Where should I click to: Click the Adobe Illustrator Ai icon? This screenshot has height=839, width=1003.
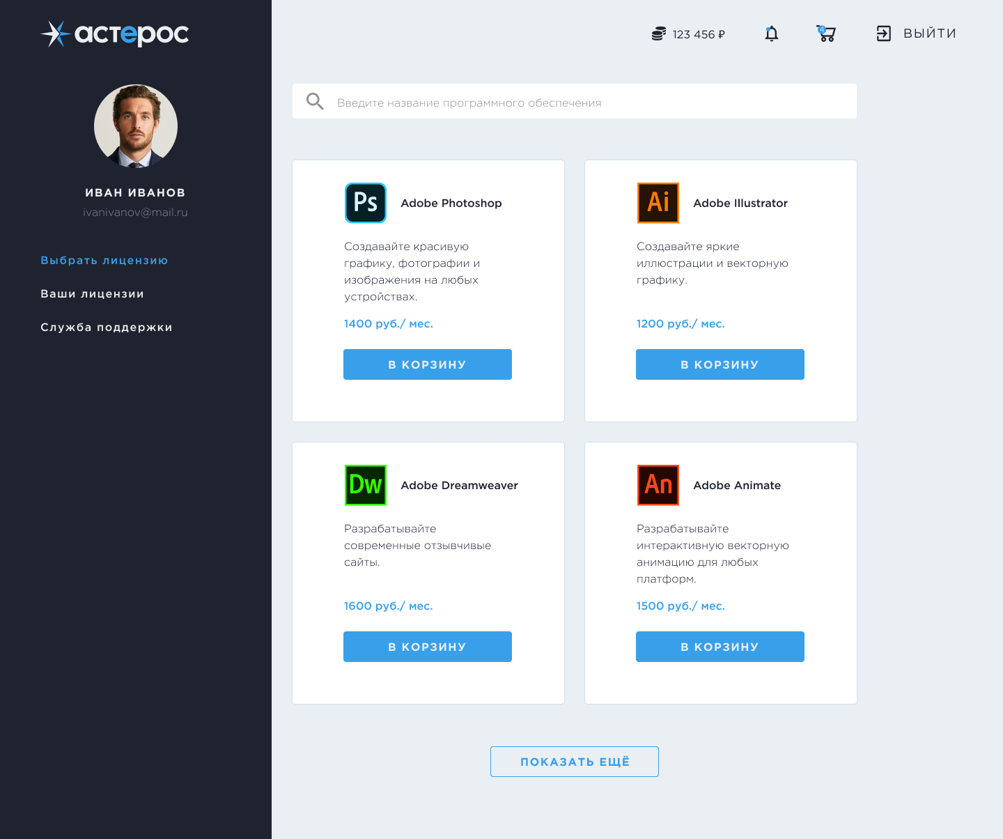pyautogui.click(x=658, y=203)
